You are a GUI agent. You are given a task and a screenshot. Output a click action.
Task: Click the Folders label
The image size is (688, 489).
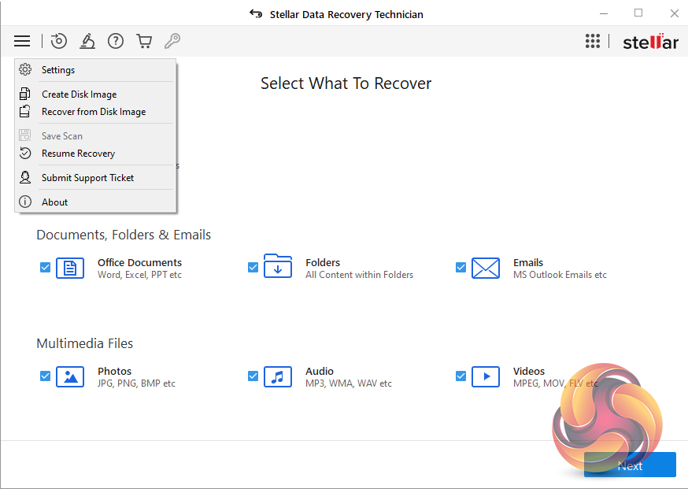point(323,262)
